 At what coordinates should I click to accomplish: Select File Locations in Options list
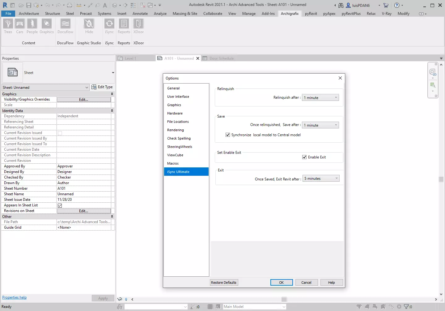click(x=178, y=122)
